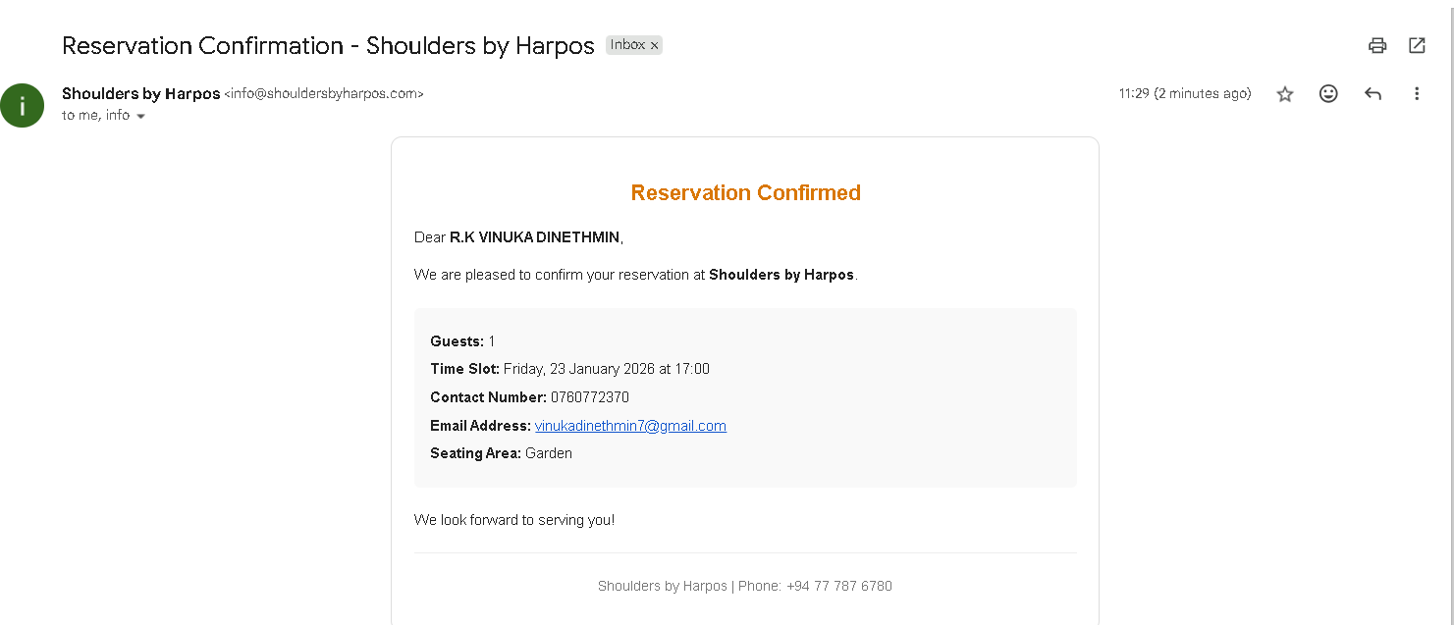Remove the Inbox label with its x
This screenshot has width=1454, height=625.
(x=655, y=45)
